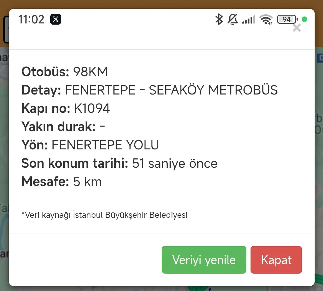Tap the Son konum tarihi line
323x291 pixels.
tap(119, 163)
